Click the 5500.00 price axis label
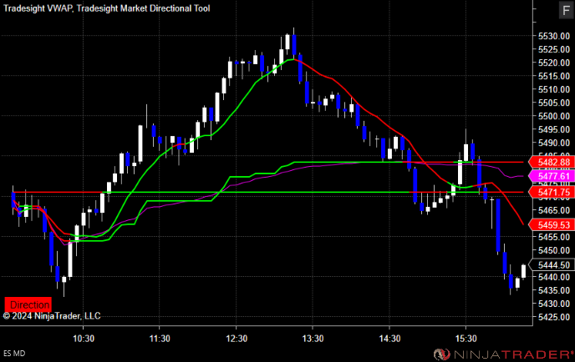The image size is (575, 362). click(x=554, y=116)
